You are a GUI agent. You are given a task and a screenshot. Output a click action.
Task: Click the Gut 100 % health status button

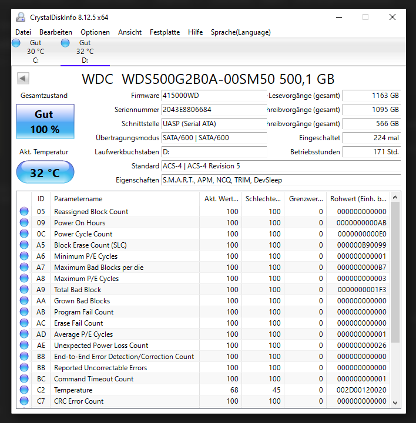[45, 121]
